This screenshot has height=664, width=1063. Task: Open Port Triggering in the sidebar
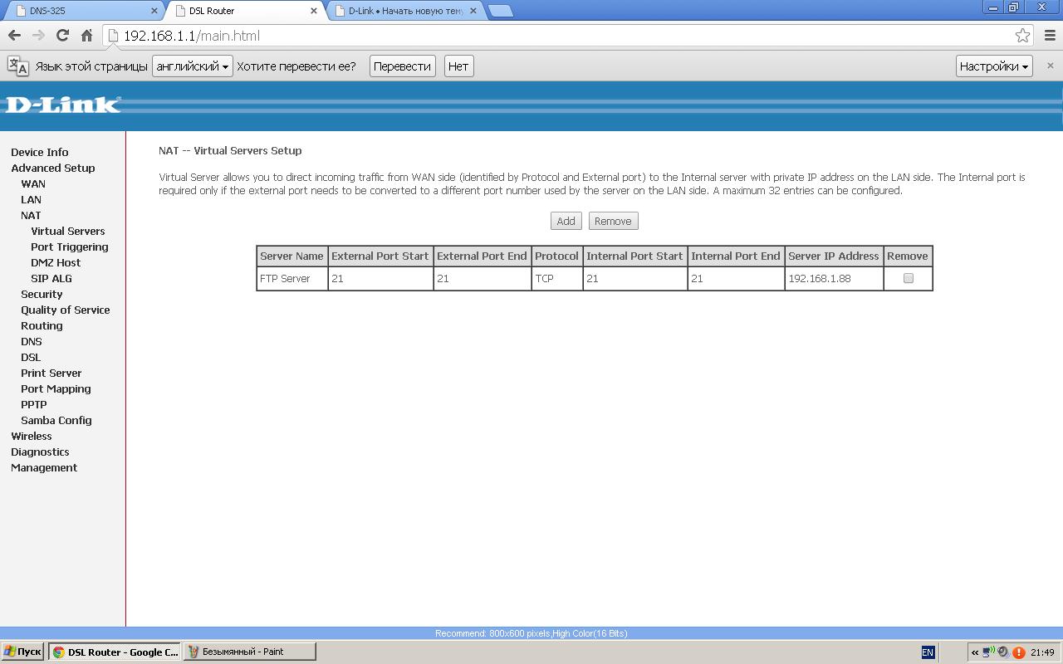pyautogui.click(x=70, y=247)
